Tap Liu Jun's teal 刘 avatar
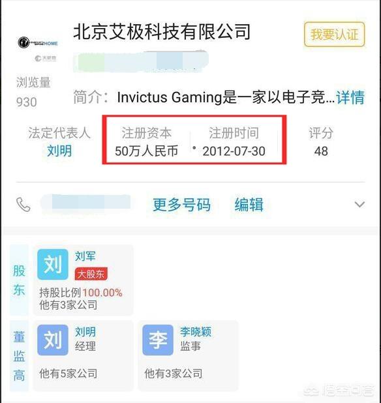This screenshot has height=403, width=381. pos(53,264)
